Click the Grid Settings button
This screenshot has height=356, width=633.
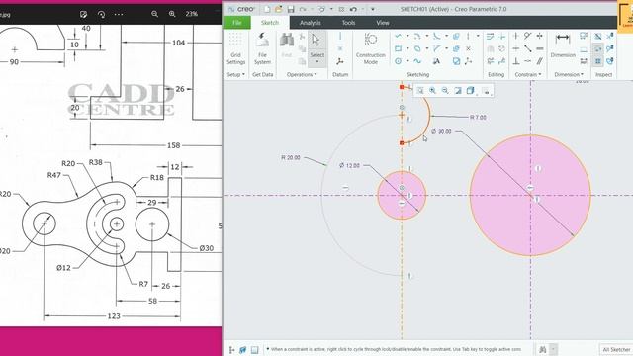coord(235,48)
